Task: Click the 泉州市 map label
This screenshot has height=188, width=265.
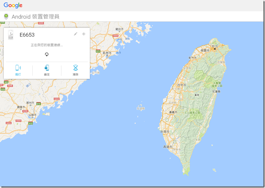Action: 107,53
